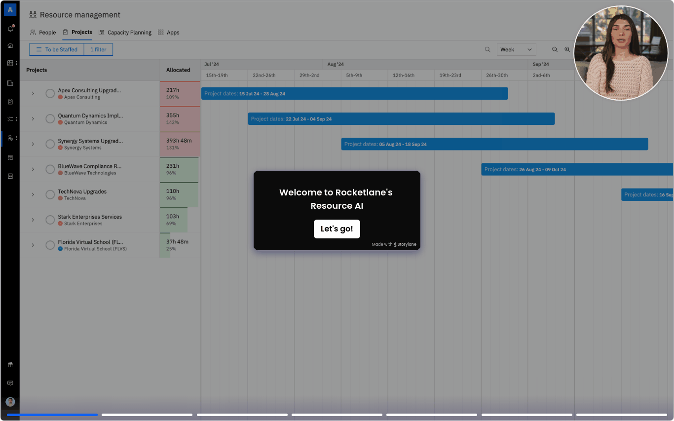Click the blue first-step progress segment
This screenshot has width=674, height=421.
point(52,415)
